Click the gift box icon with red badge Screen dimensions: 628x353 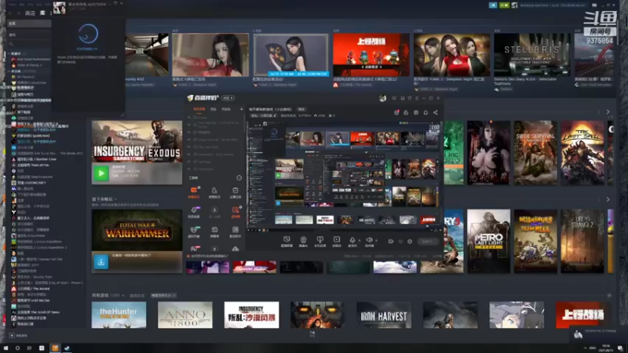396,112
